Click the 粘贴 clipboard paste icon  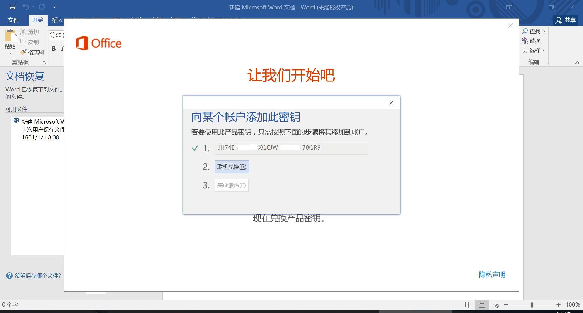[10, 36]
